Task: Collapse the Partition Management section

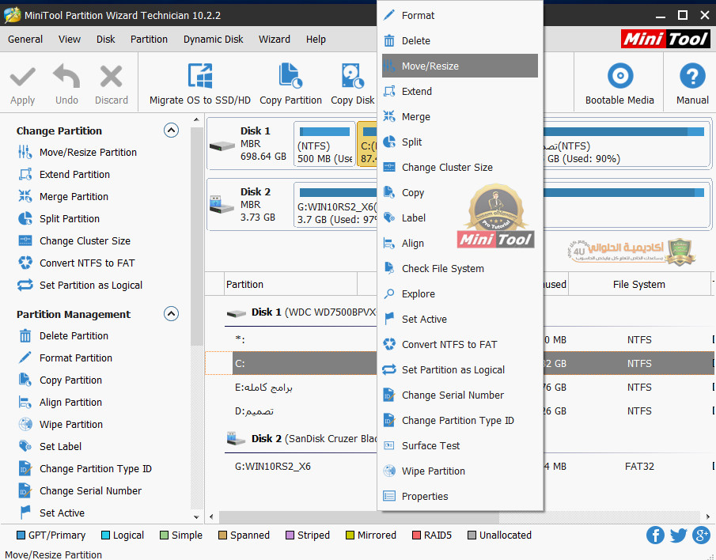Action: coord(171,314)
